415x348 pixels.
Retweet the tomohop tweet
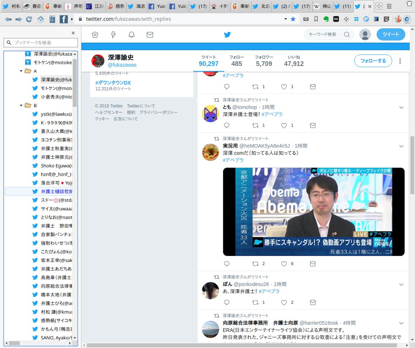[x=255, y=125]
